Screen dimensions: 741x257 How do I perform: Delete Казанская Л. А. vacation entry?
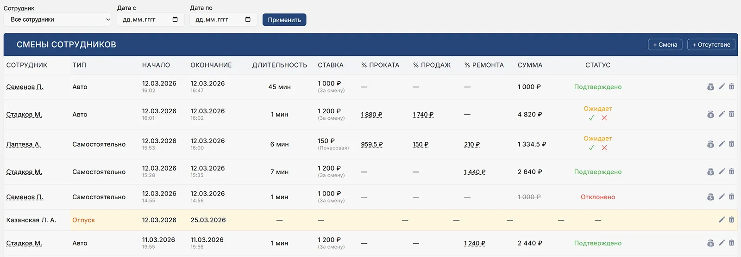click(732, 220)
